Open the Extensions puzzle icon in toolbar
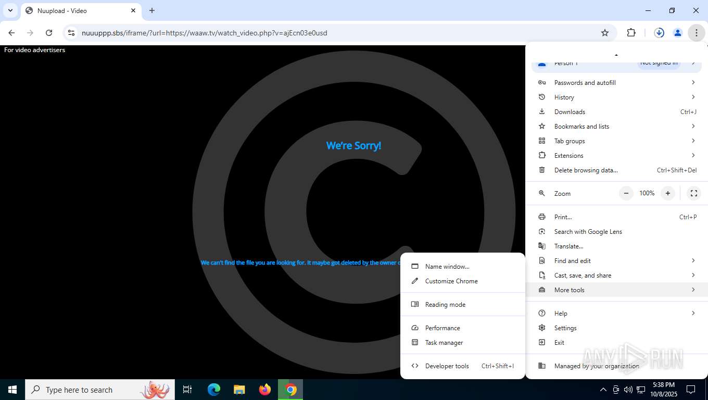The width and height of the screenshot is (708, 400). [631, 33]
